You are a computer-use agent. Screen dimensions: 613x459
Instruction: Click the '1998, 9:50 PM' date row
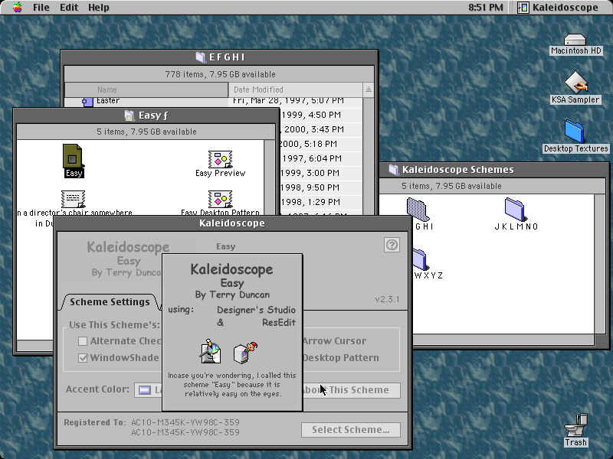click(x=321, y=187)
